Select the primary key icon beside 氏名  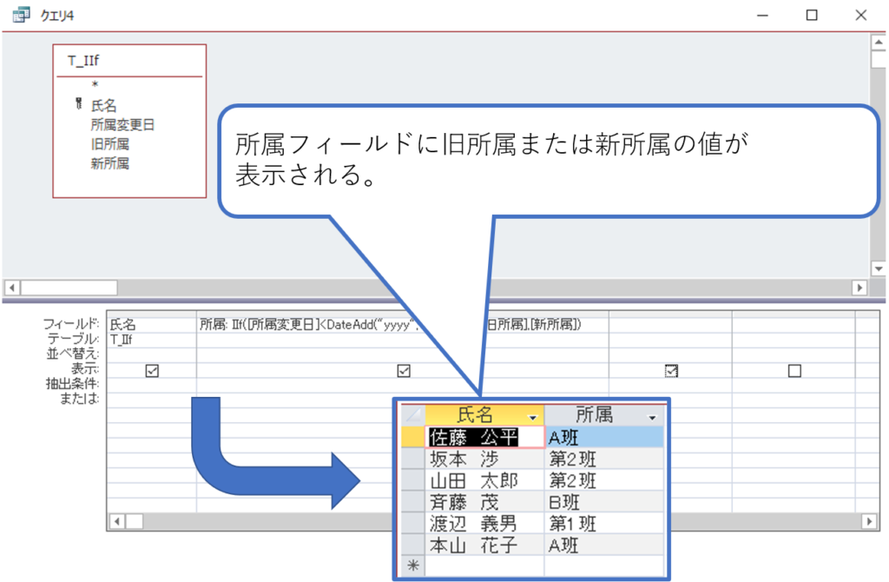[79, 104]
